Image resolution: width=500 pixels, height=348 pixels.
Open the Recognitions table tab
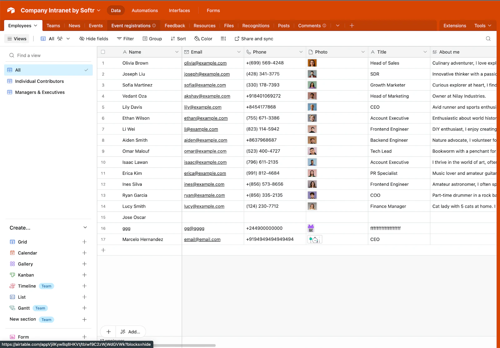pos(256,26)
